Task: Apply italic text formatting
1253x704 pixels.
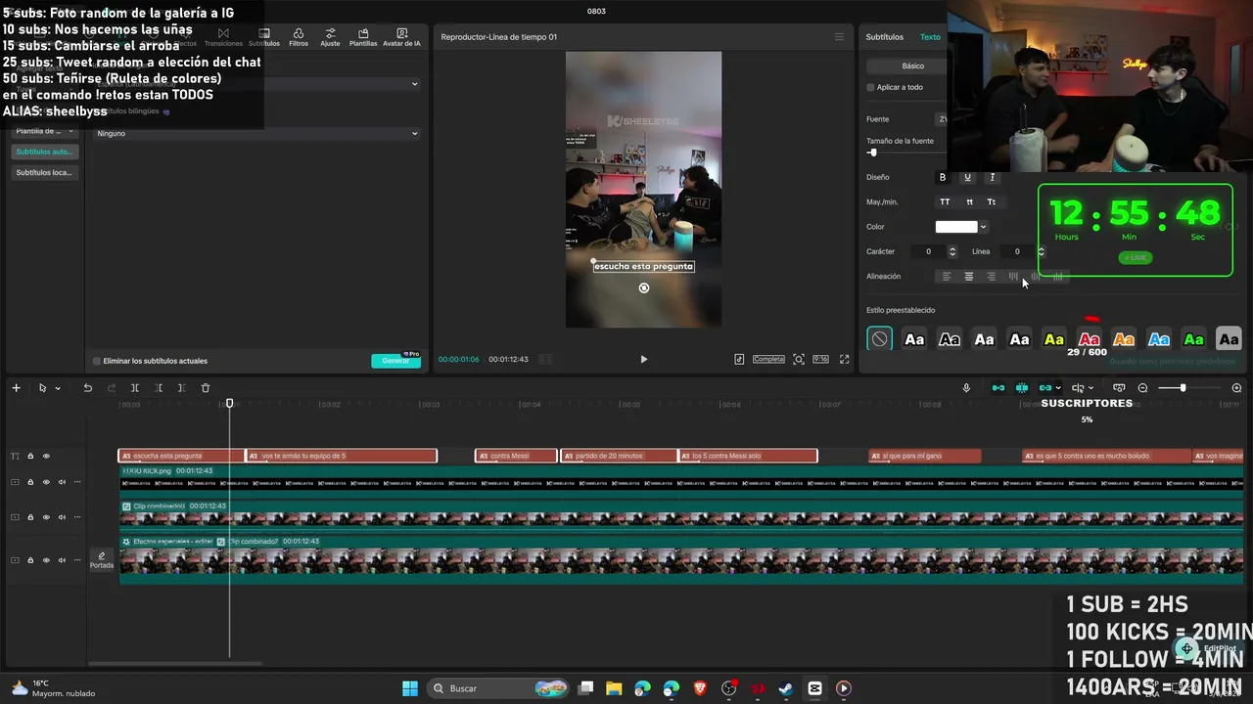Action: (992, 177)
